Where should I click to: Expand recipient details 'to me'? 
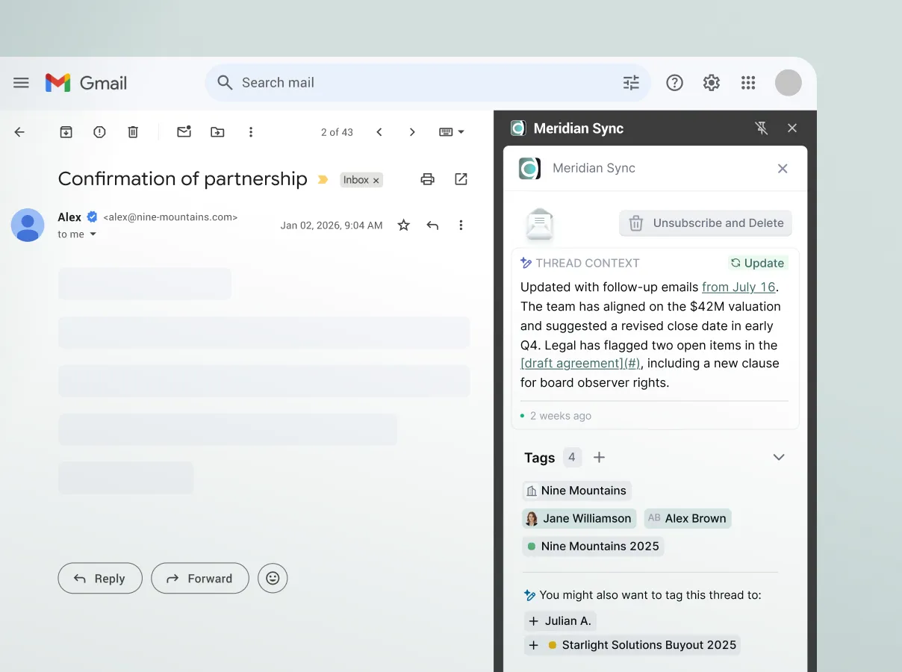pyautogui.click(x=78, y=234)
